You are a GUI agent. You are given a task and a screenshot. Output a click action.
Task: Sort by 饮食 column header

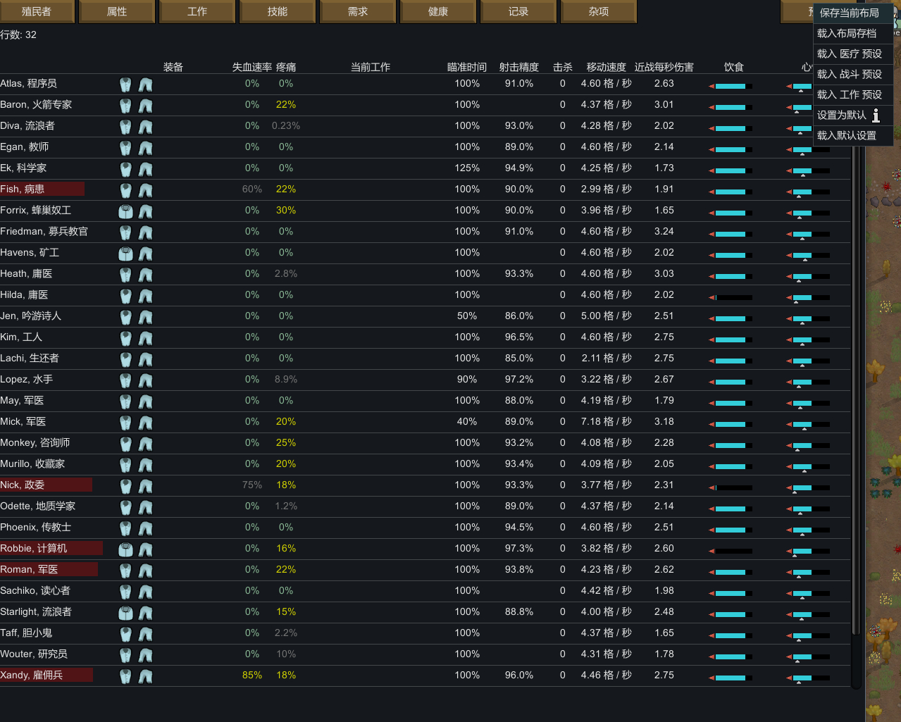click(734, 67)
